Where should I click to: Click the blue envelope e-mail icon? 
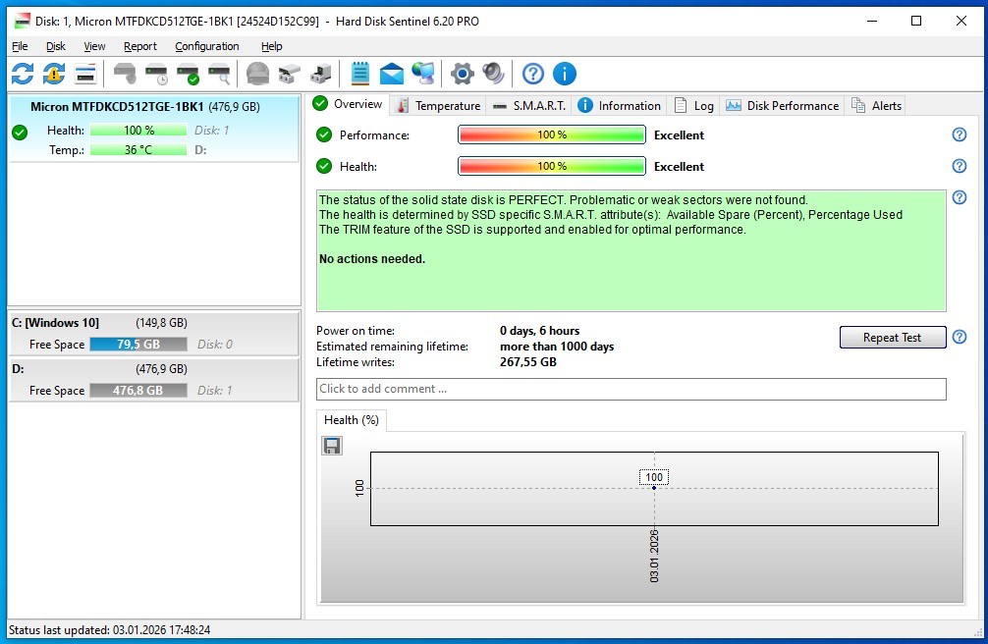(x=391, y=74)
